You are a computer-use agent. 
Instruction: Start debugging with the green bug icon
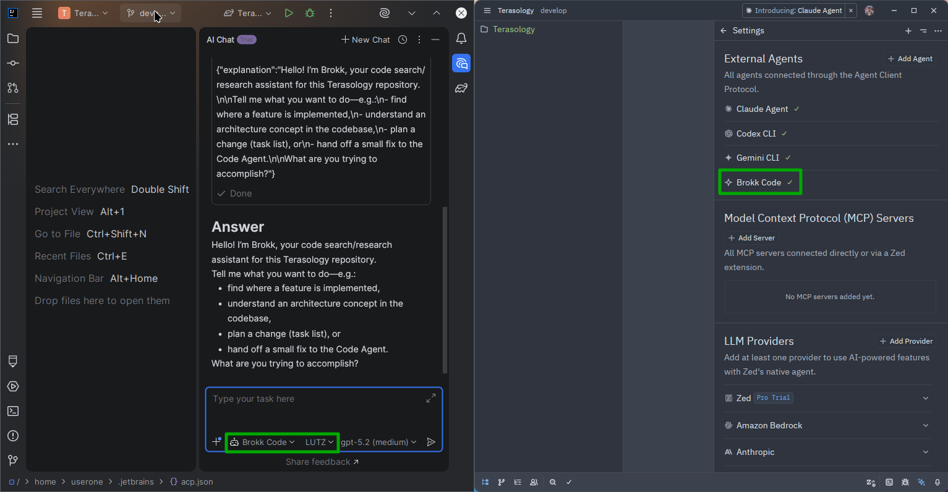pos(310,13)
